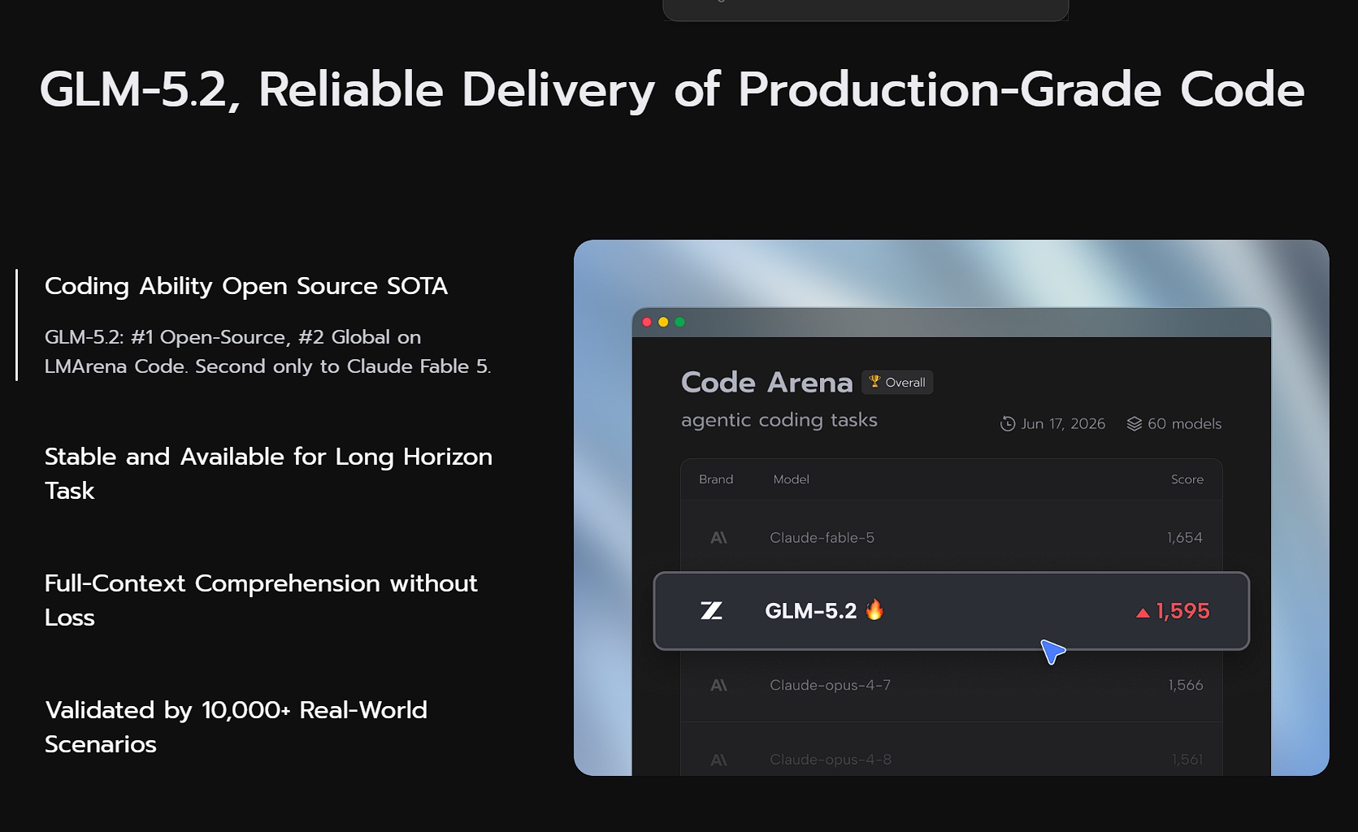
Task: Click the yellow dot in the mock window titlebar
Action: click(663, 322)
